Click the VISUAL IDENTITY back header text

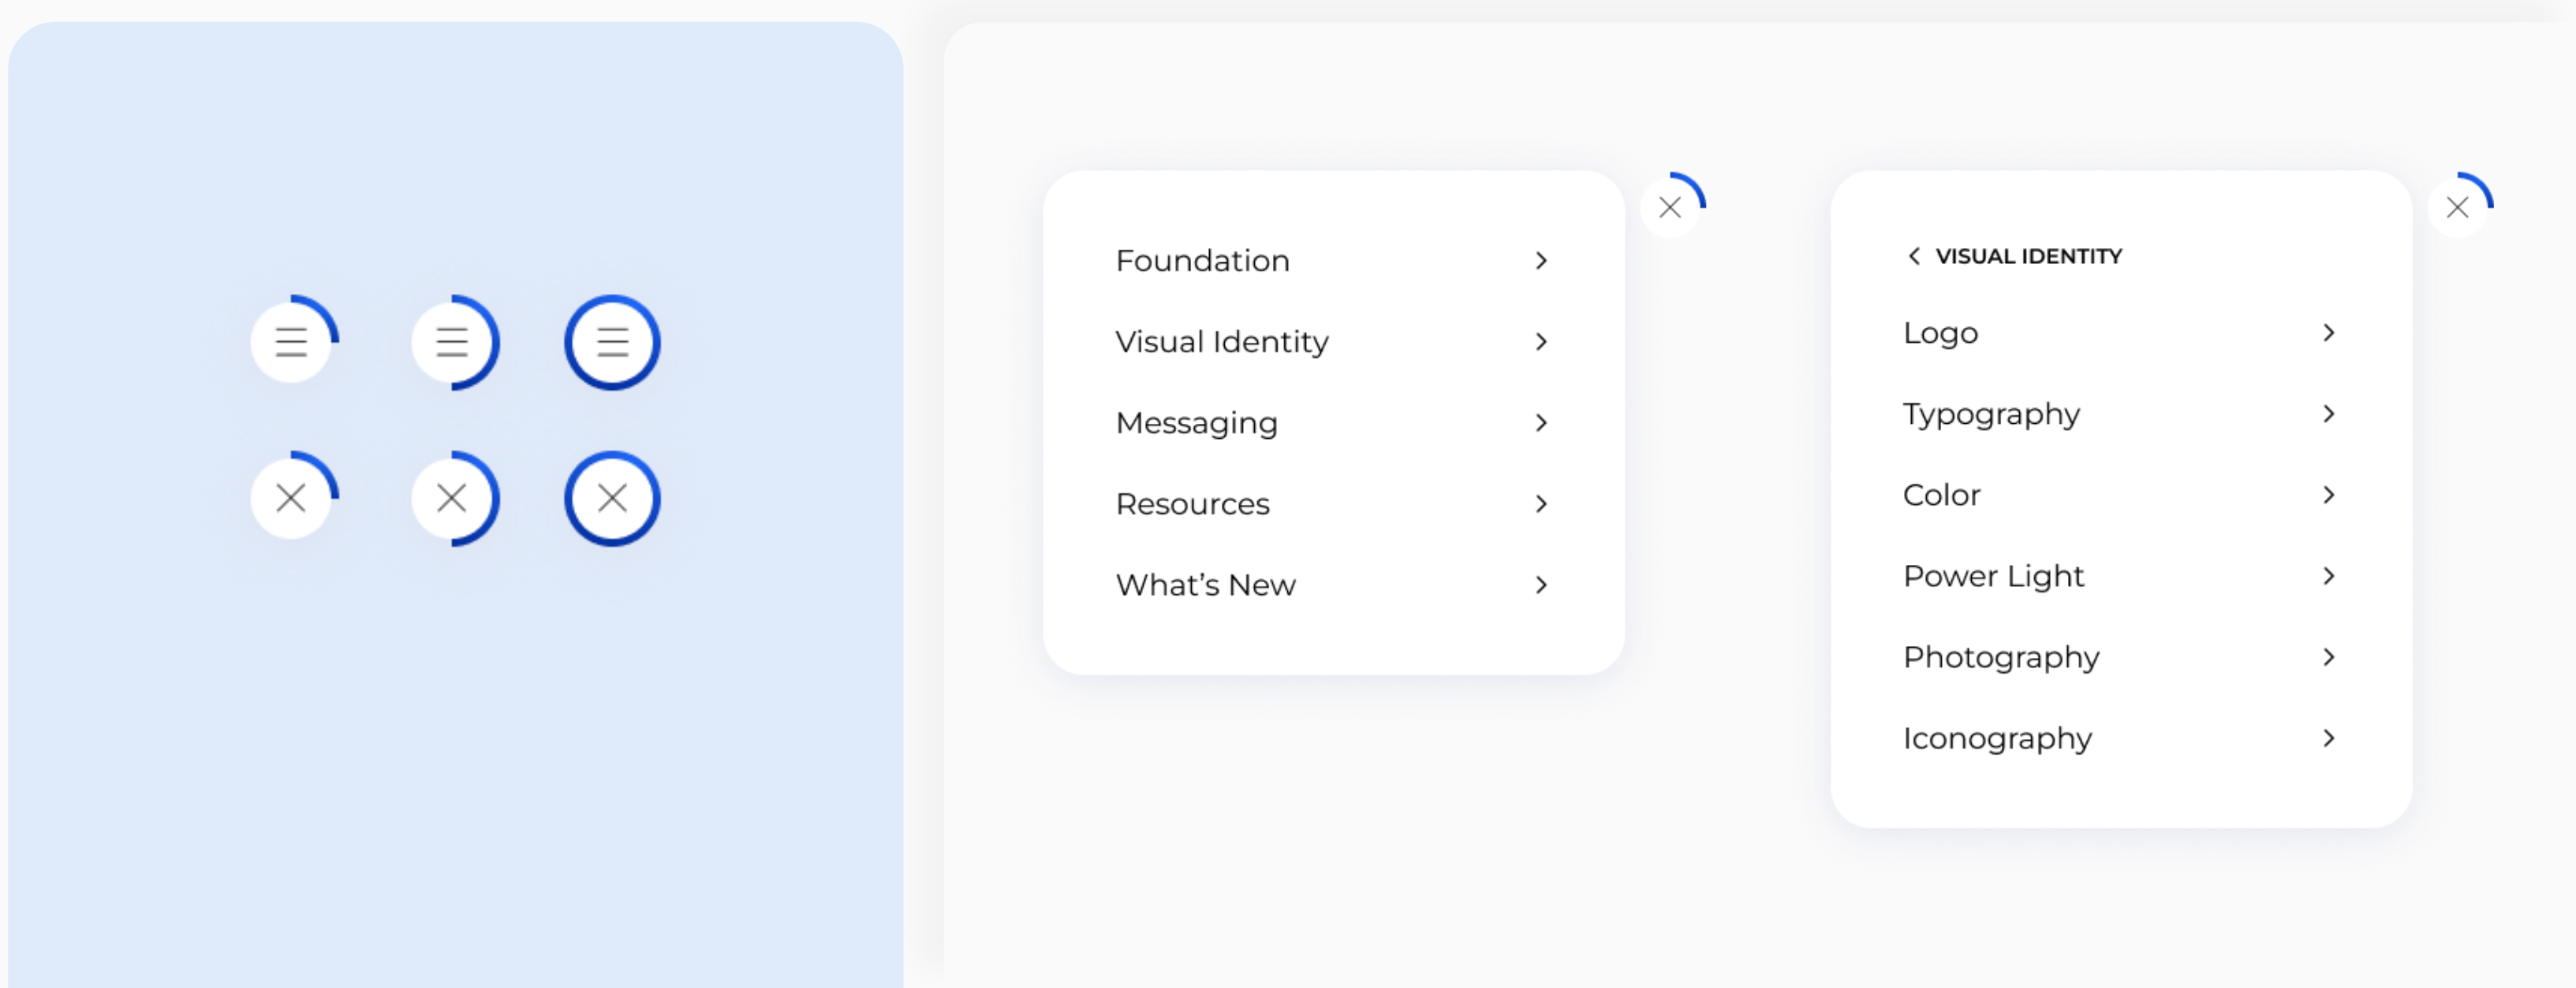(x=2028, y=256)
